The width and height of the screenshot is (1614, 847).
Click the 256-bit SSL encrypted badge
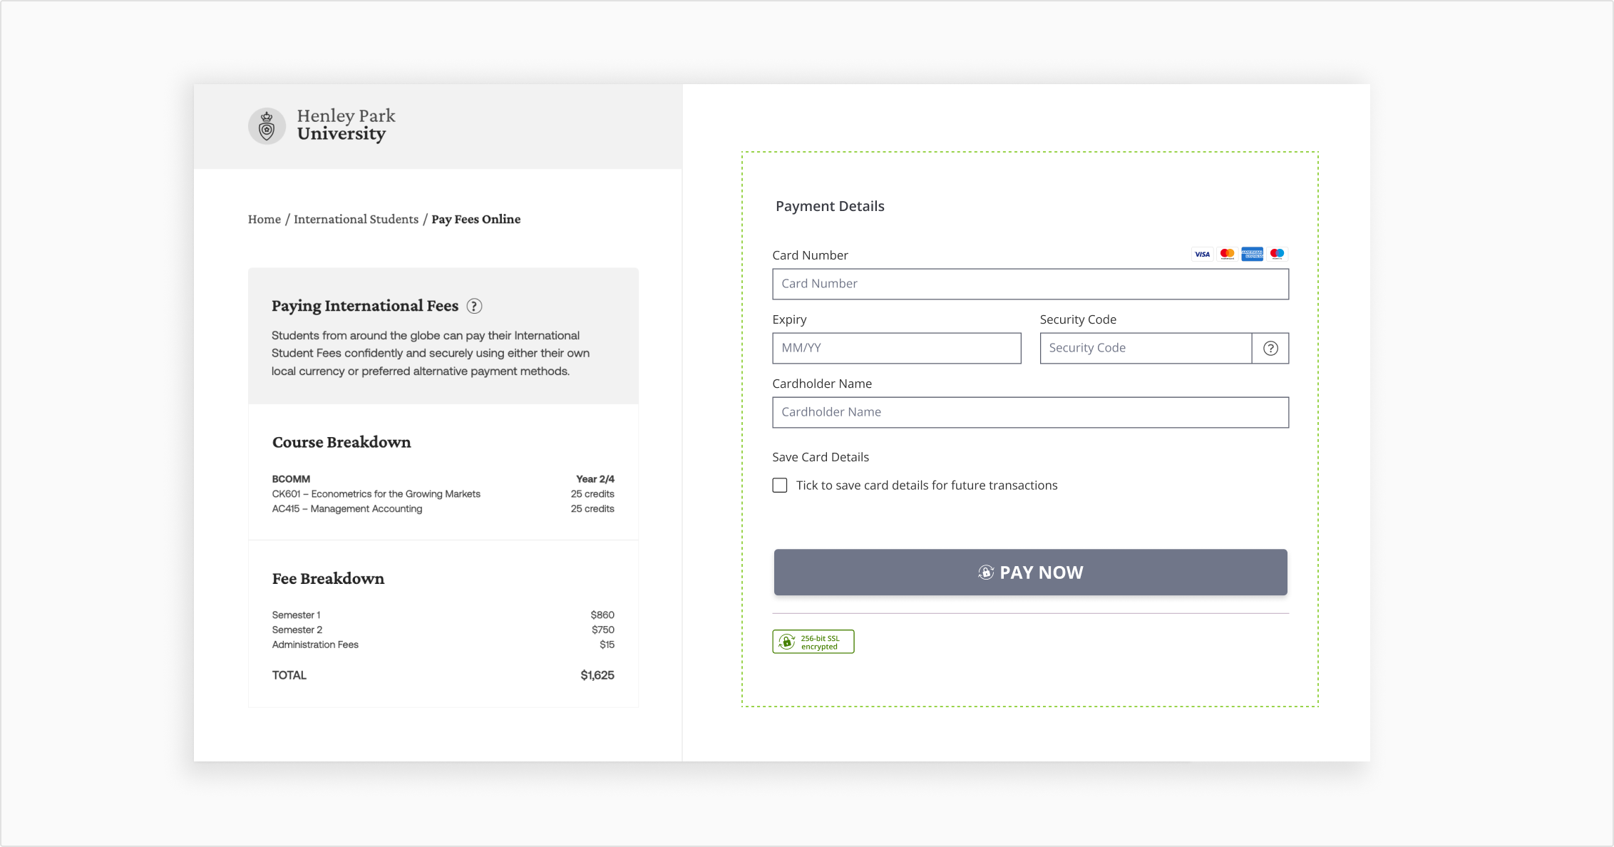[x=813, y=642]
